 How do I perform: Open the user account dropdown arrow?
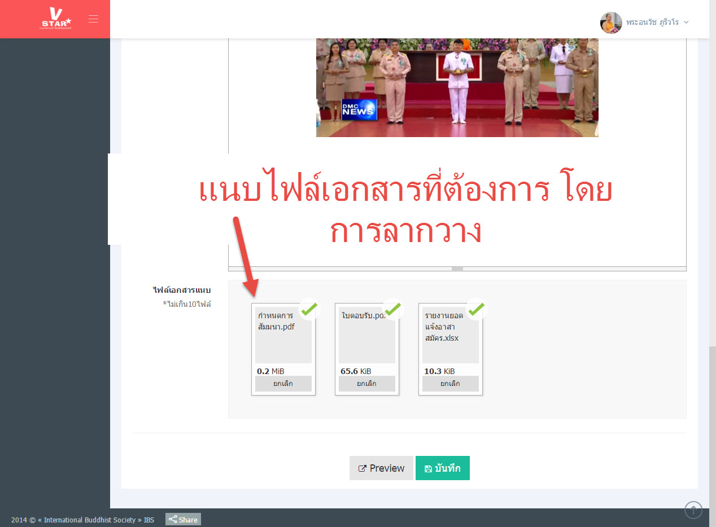pyautogui.click(x=686, y=23)
